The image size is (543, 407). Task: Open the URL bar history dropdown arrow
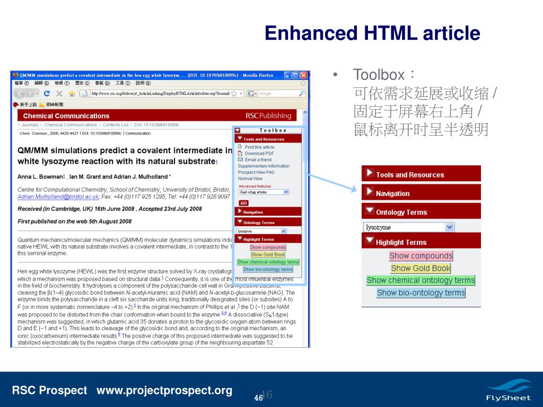tap(241, 93)
